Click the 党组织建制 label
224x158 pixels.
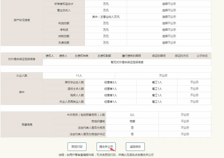pos(98,121)
